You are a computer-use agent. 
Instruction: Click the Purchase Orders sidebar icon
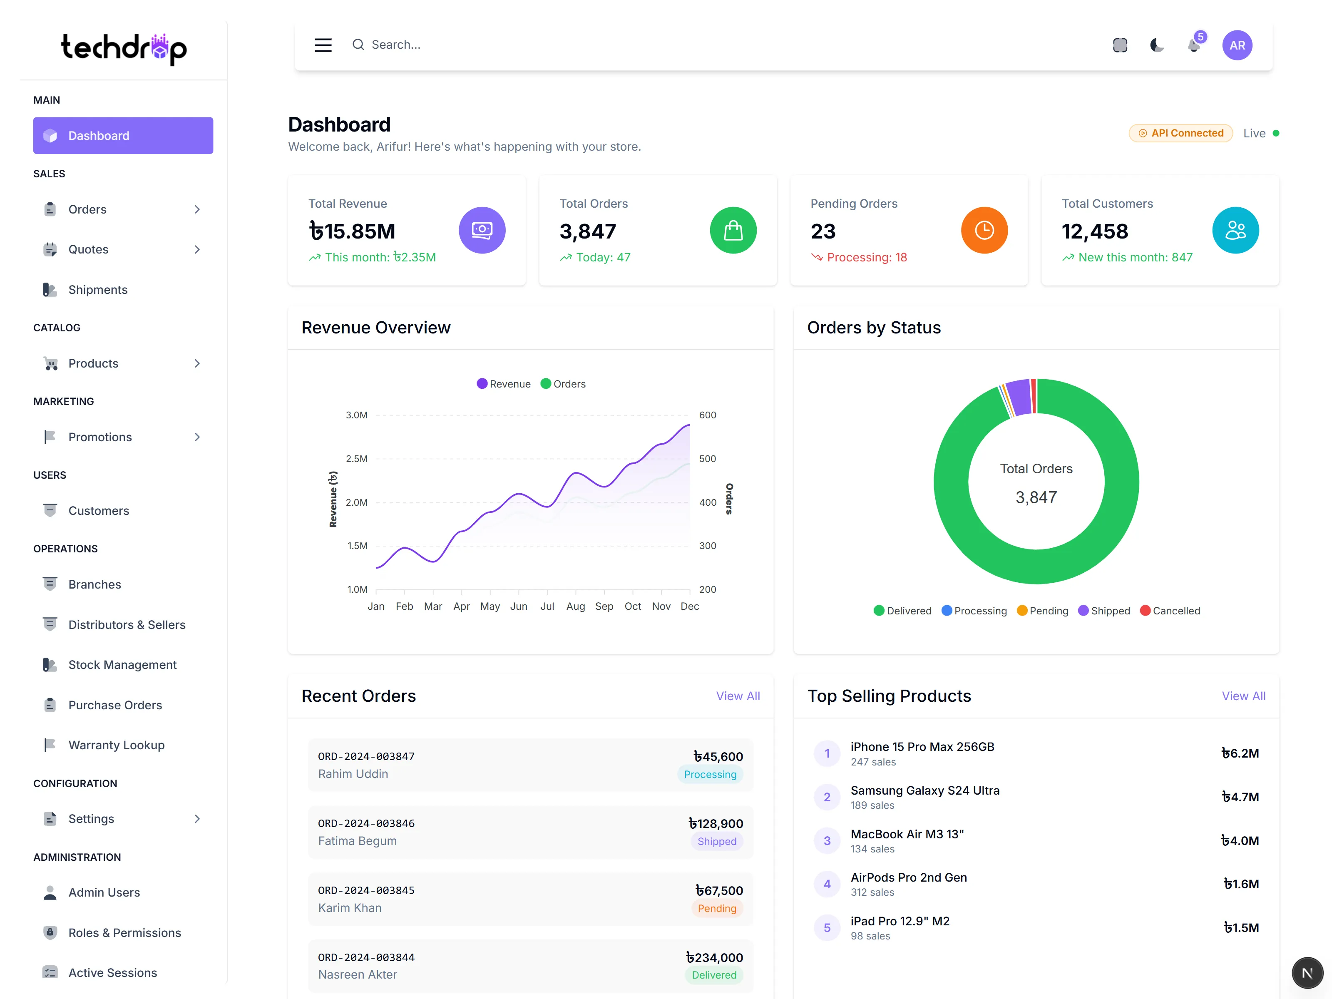click(50, 705)
